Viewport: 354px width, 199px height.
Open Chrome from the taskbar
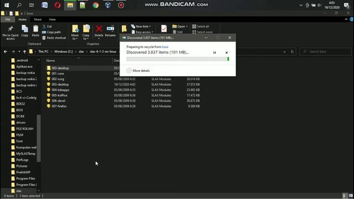[96, 5]
